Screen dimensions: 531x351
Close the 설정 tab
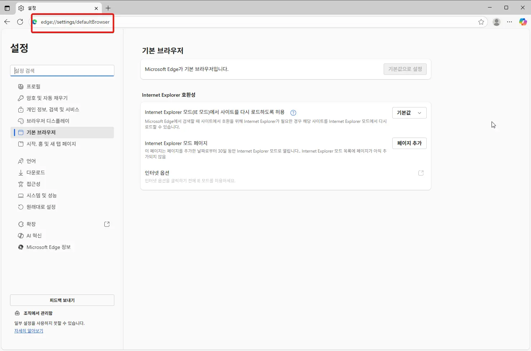(x=96, y=8)
